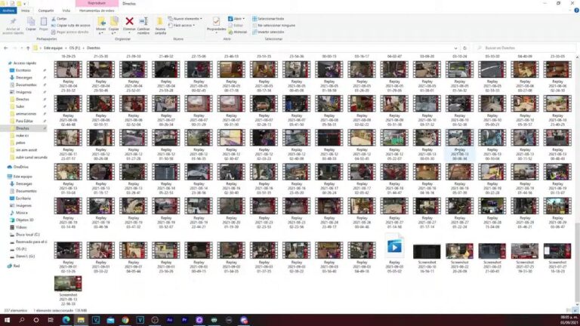
Task: Create a folder with Nueva carpeta
Action: point(160,25)
